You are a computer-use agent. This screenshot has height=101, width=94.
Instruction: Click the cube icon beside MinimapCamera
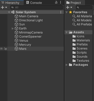point(16,32)
